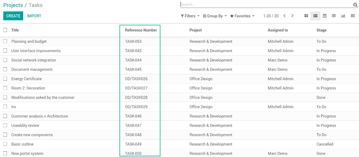Switch to Kanban view icon
Screen dimensions: 359x157
pos(306,16)
